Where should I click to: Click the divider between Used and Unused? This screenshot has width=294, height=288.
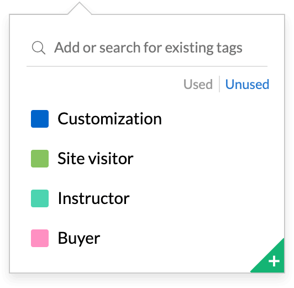coord(219,84)
